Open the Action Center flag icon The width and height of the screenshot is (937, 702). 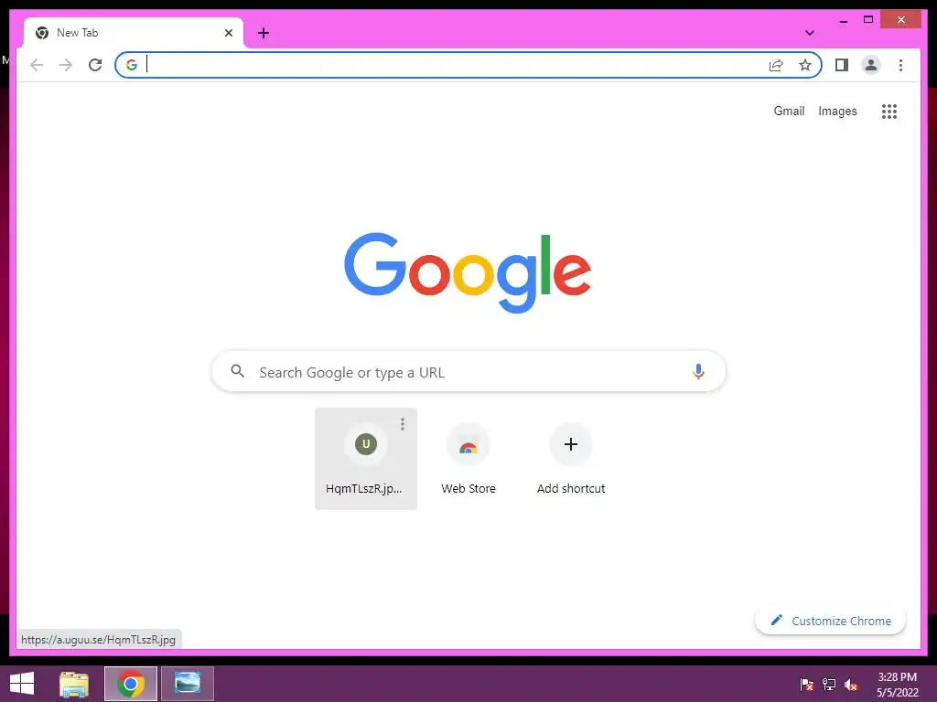806,685
